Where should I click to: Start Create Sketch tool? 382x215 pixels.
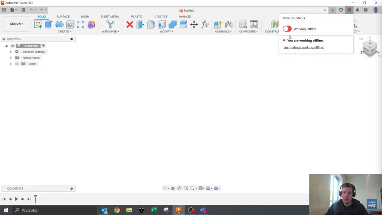(x=38, y=24)
